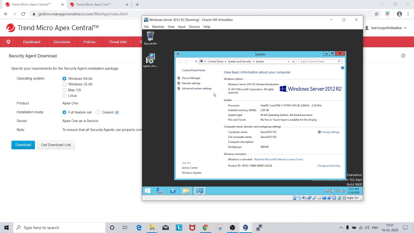Open Recycle Bin icon on VM desktop
This screenshot has width=414, height=233.
click(150, 38)
